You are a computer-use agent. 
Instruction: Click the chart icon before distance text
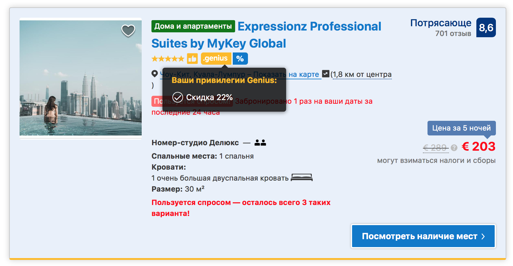326,74
